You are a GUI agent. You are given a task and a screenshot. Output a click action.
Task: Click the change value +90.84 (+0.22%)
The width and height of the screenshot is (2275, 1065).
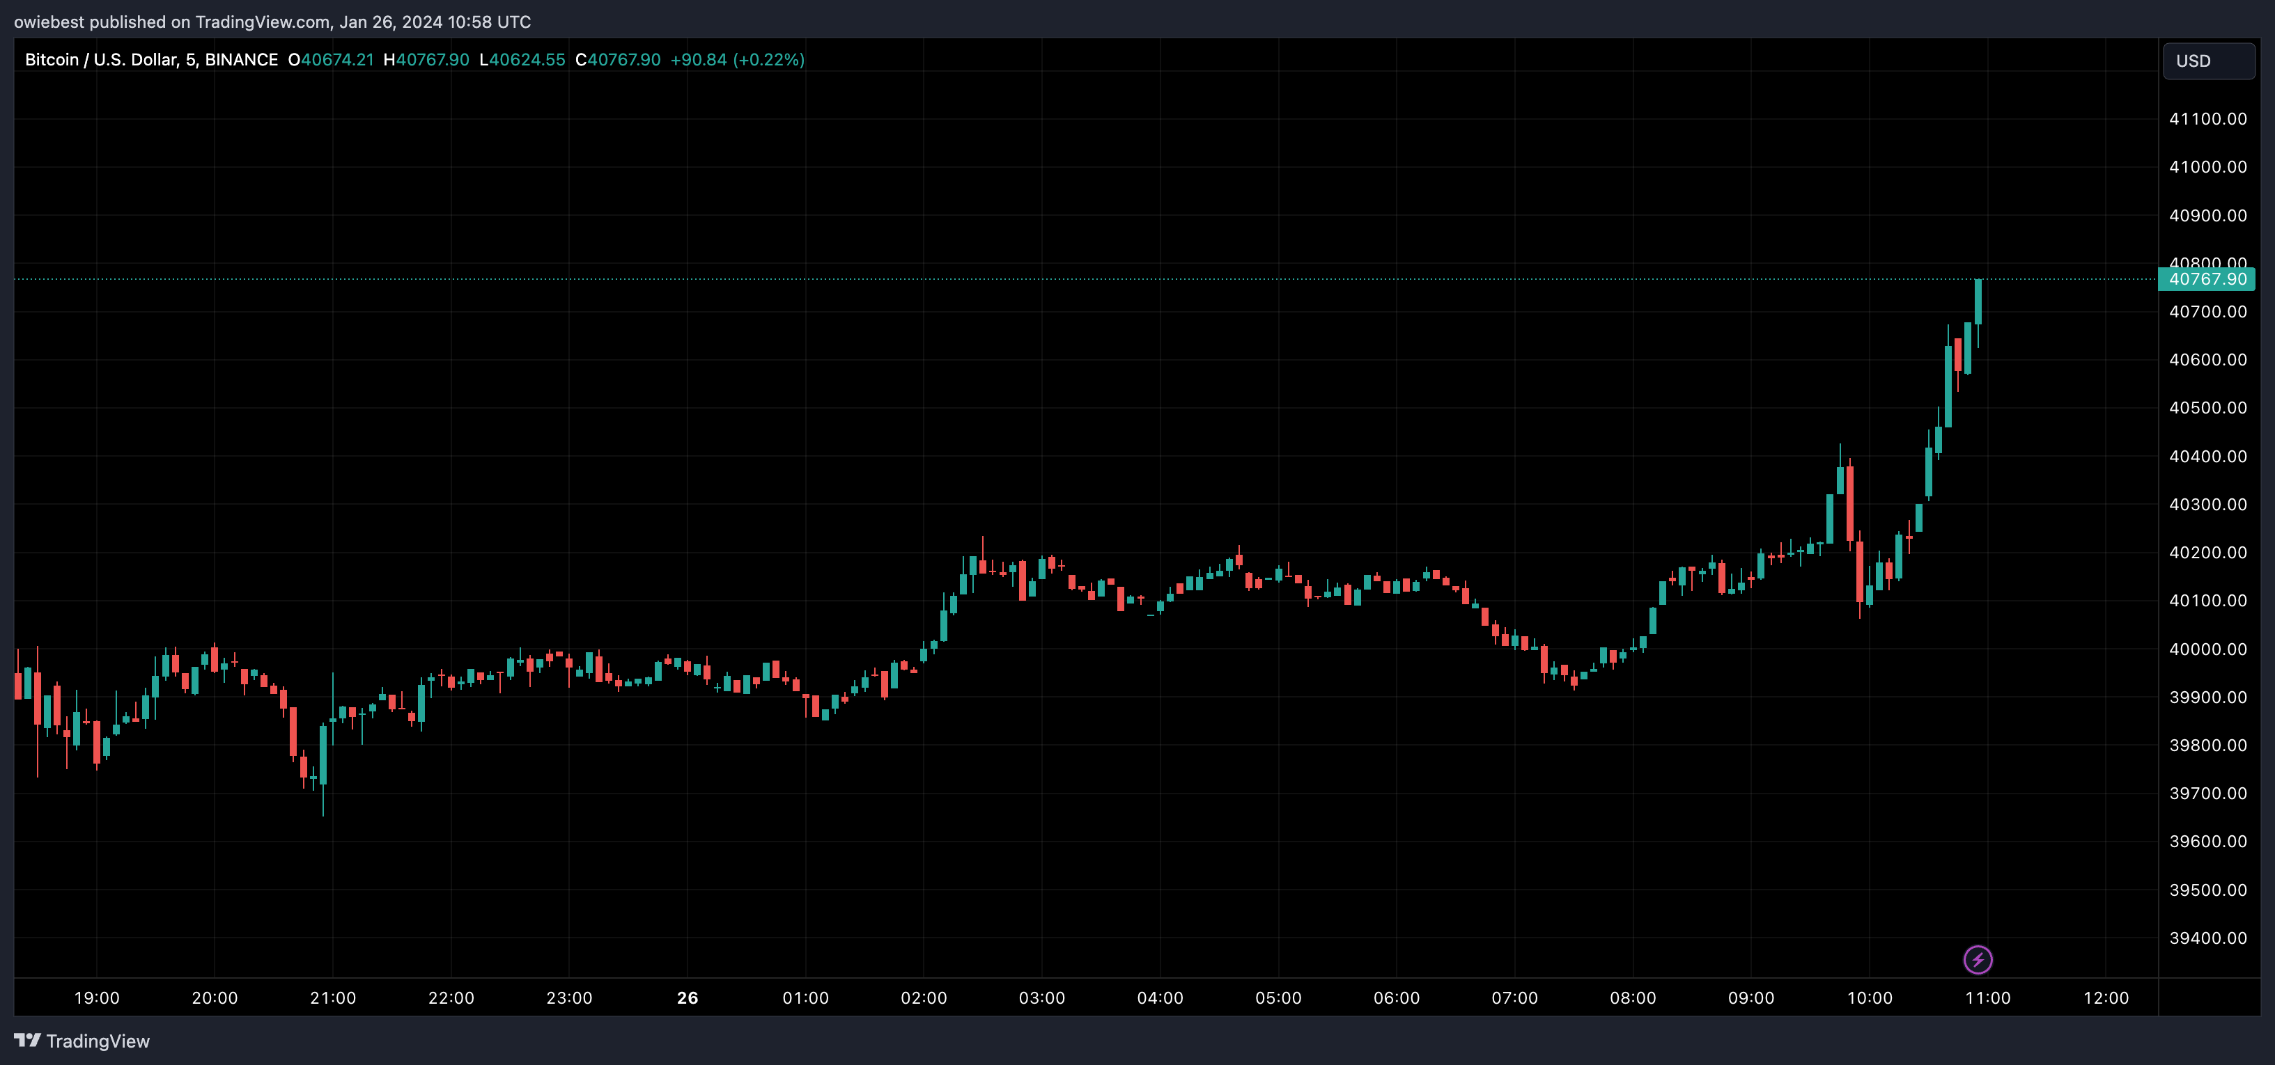click(x=738, y=59)
